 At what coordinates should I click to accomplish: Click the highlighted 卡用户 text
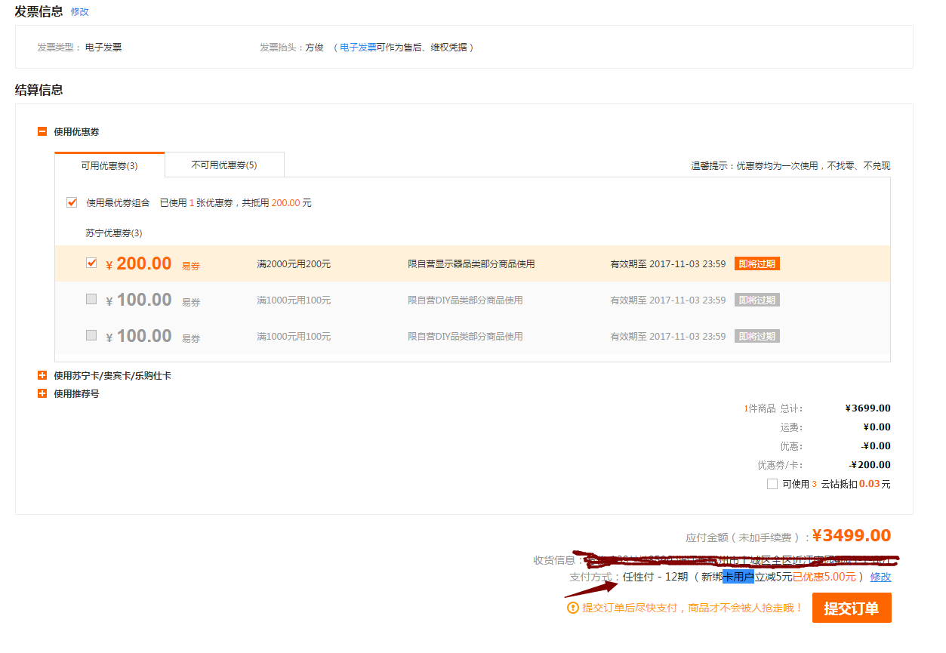(x=738, y=577)
